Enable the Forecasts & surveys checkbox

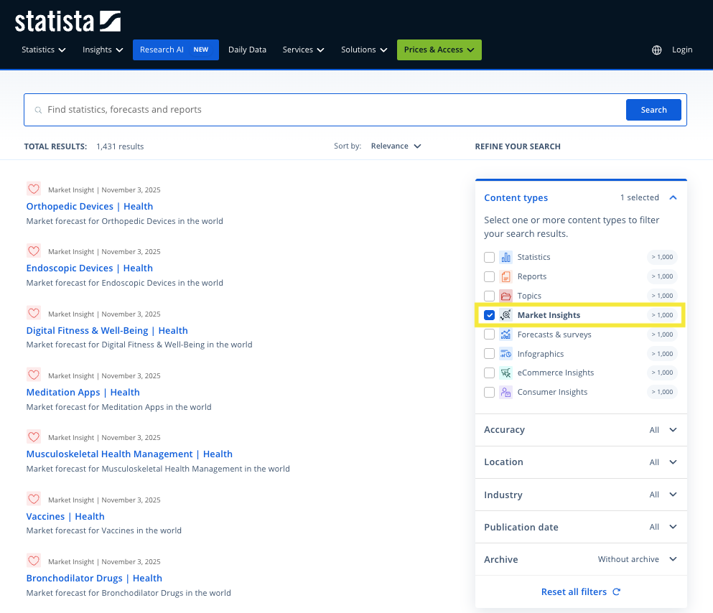click(x=489, y=334)
